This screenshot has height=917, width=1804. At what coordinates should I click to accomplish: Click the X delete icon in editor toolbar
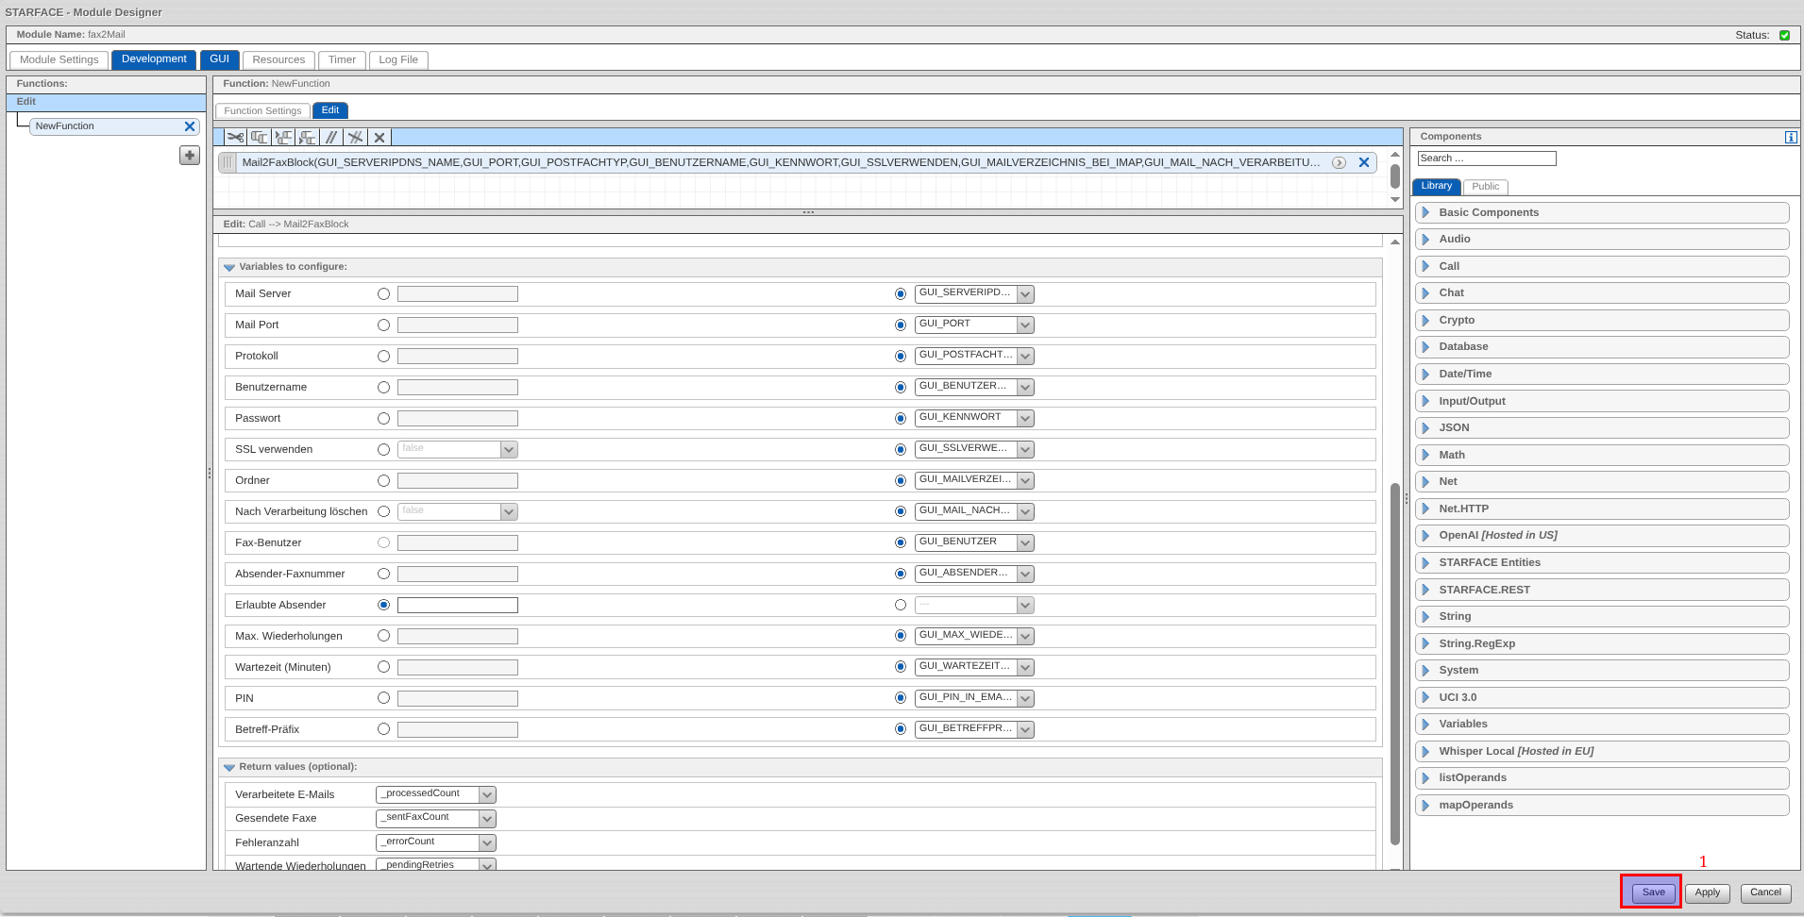(x=379, y=138)
